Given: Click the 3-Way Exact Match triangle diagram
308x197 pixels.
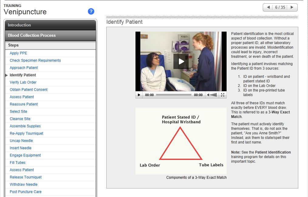Looking at the screenshot, I should [x=181, y=143].
